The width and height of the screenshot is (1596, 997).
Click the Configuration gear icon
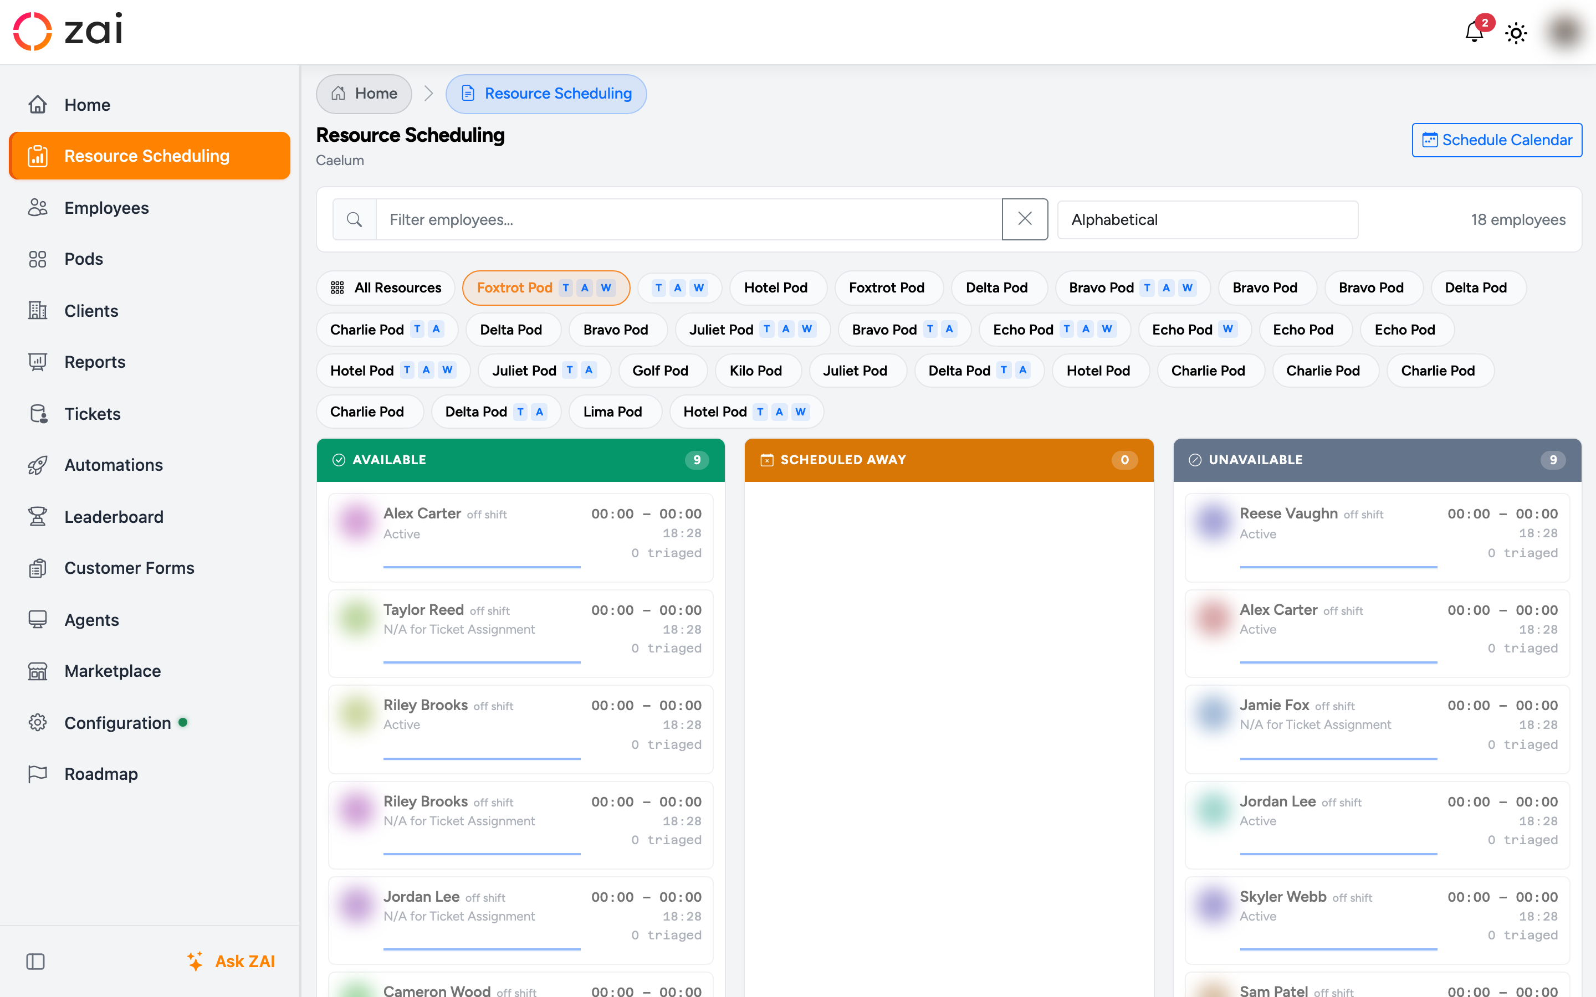tap(38, 722)
